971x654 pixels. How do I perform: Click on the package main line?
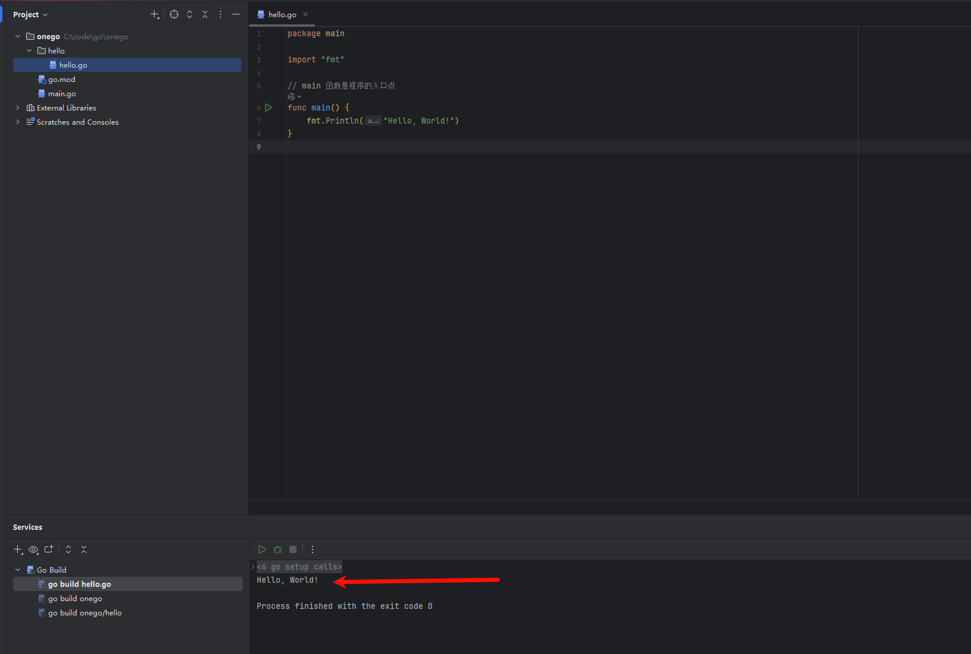(x=316, y=34)
